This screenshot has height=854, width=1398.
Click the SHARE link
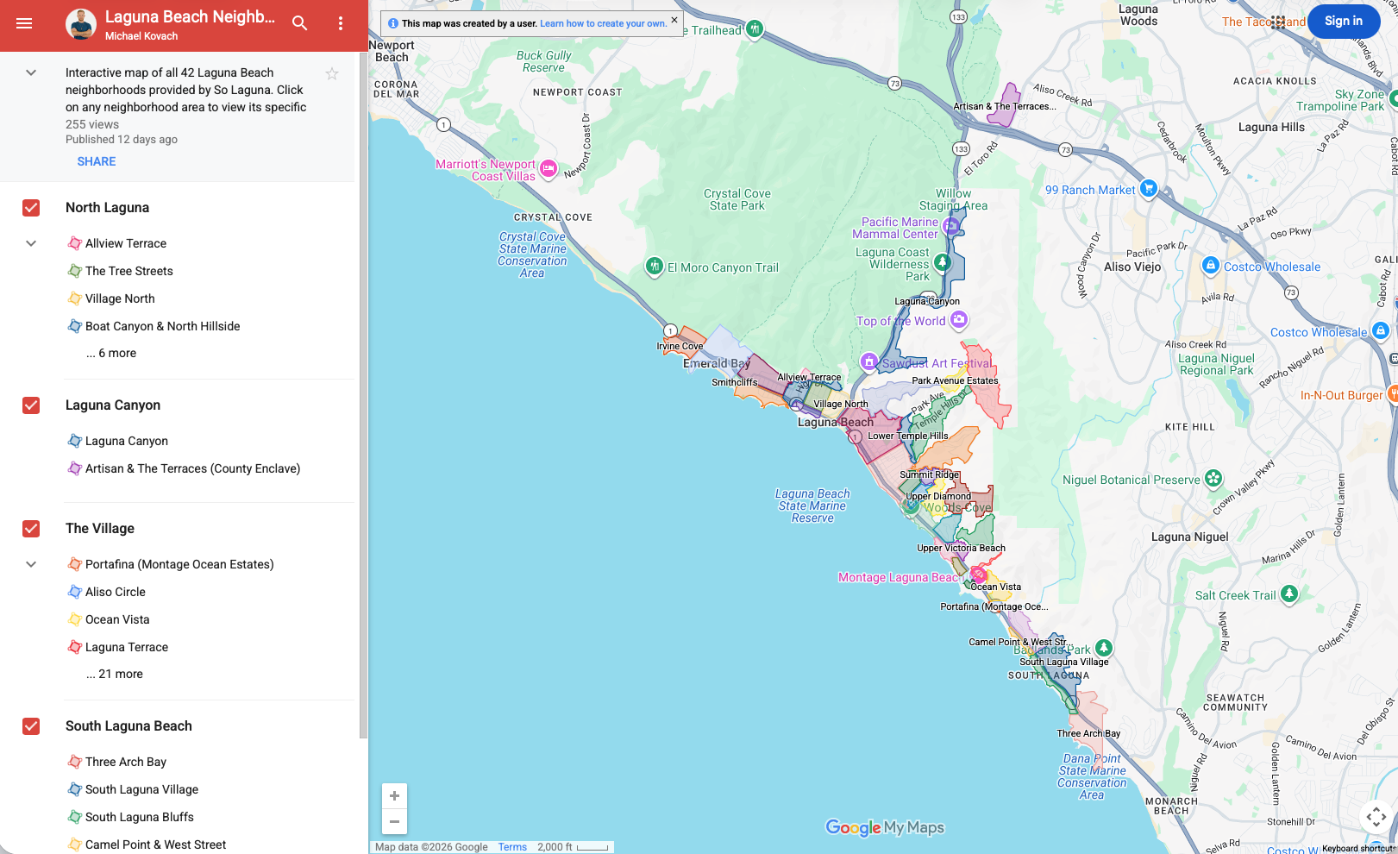[97, 161]
